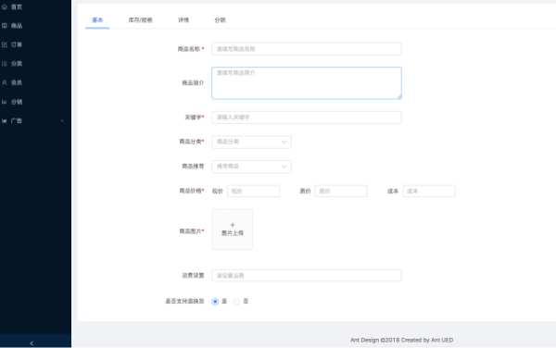Screen dimensions: 556x348
Task: Click the 现价 price input field
Action: 254,191
